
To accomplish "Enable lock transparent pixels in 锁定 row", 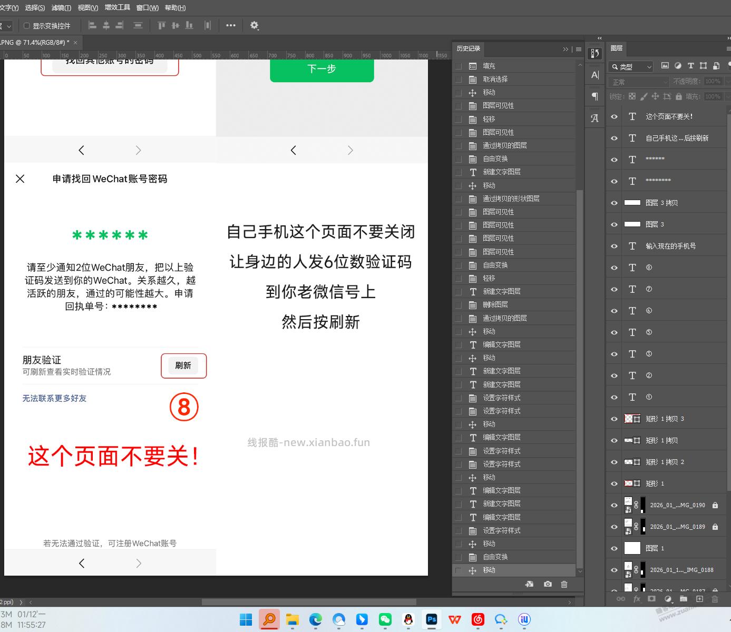I will (x=632, y=96).
